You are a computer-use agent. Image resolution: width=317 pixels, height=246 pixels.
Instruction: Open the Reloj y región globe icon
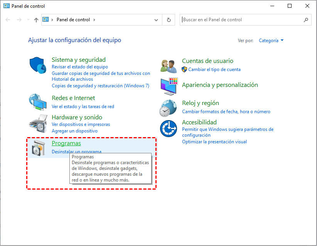(x=169, y=108)
